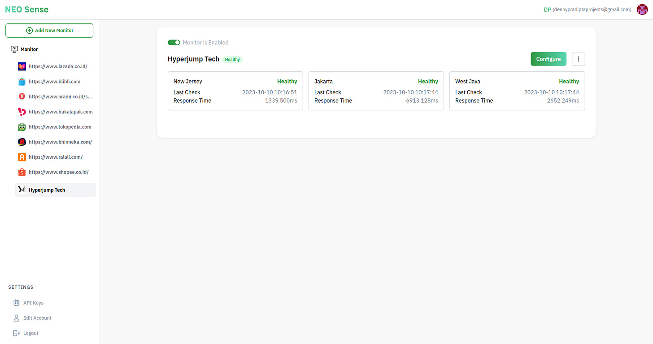Image resolution: width=653 pixels, height=344 pixels.
Task: Open Edit Account under Settings
Action: pyautogui.click(x=37, y=318)
